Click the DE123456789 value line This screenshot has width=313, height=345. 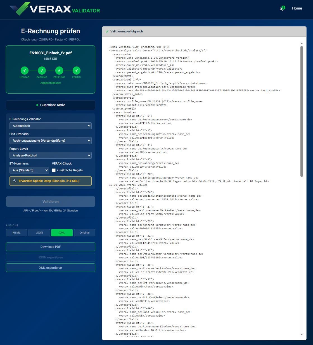tap(149, 243)
